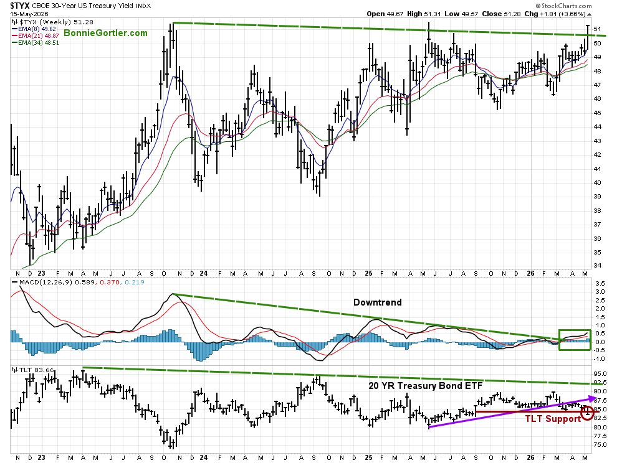This screenshot has height=463, width=617.
Task: Click the BonnieGortler.com green label
Action: click(x=105, y=33)
